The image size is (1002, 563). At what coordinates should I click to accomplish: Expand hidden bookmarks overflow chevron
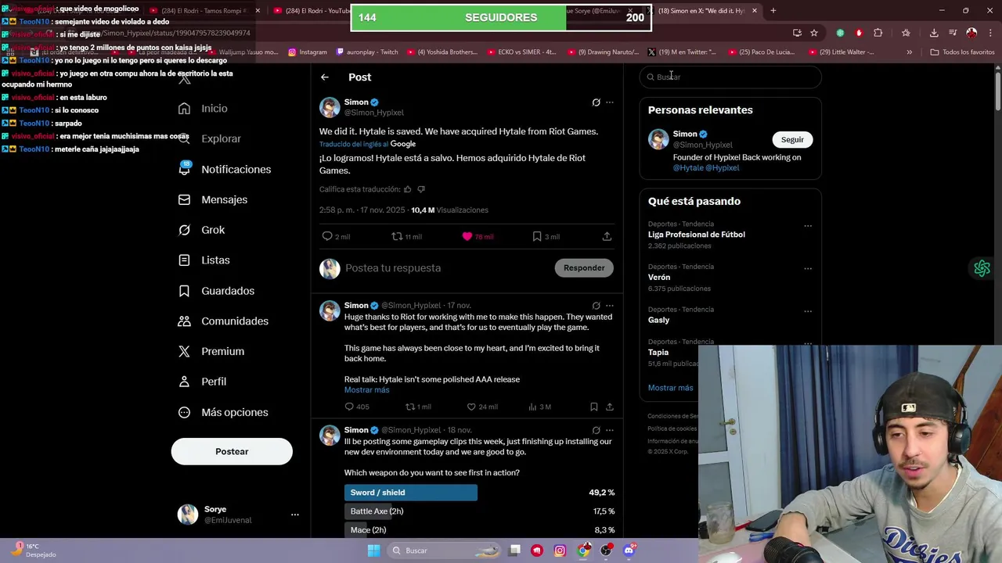tap(909, 52)
